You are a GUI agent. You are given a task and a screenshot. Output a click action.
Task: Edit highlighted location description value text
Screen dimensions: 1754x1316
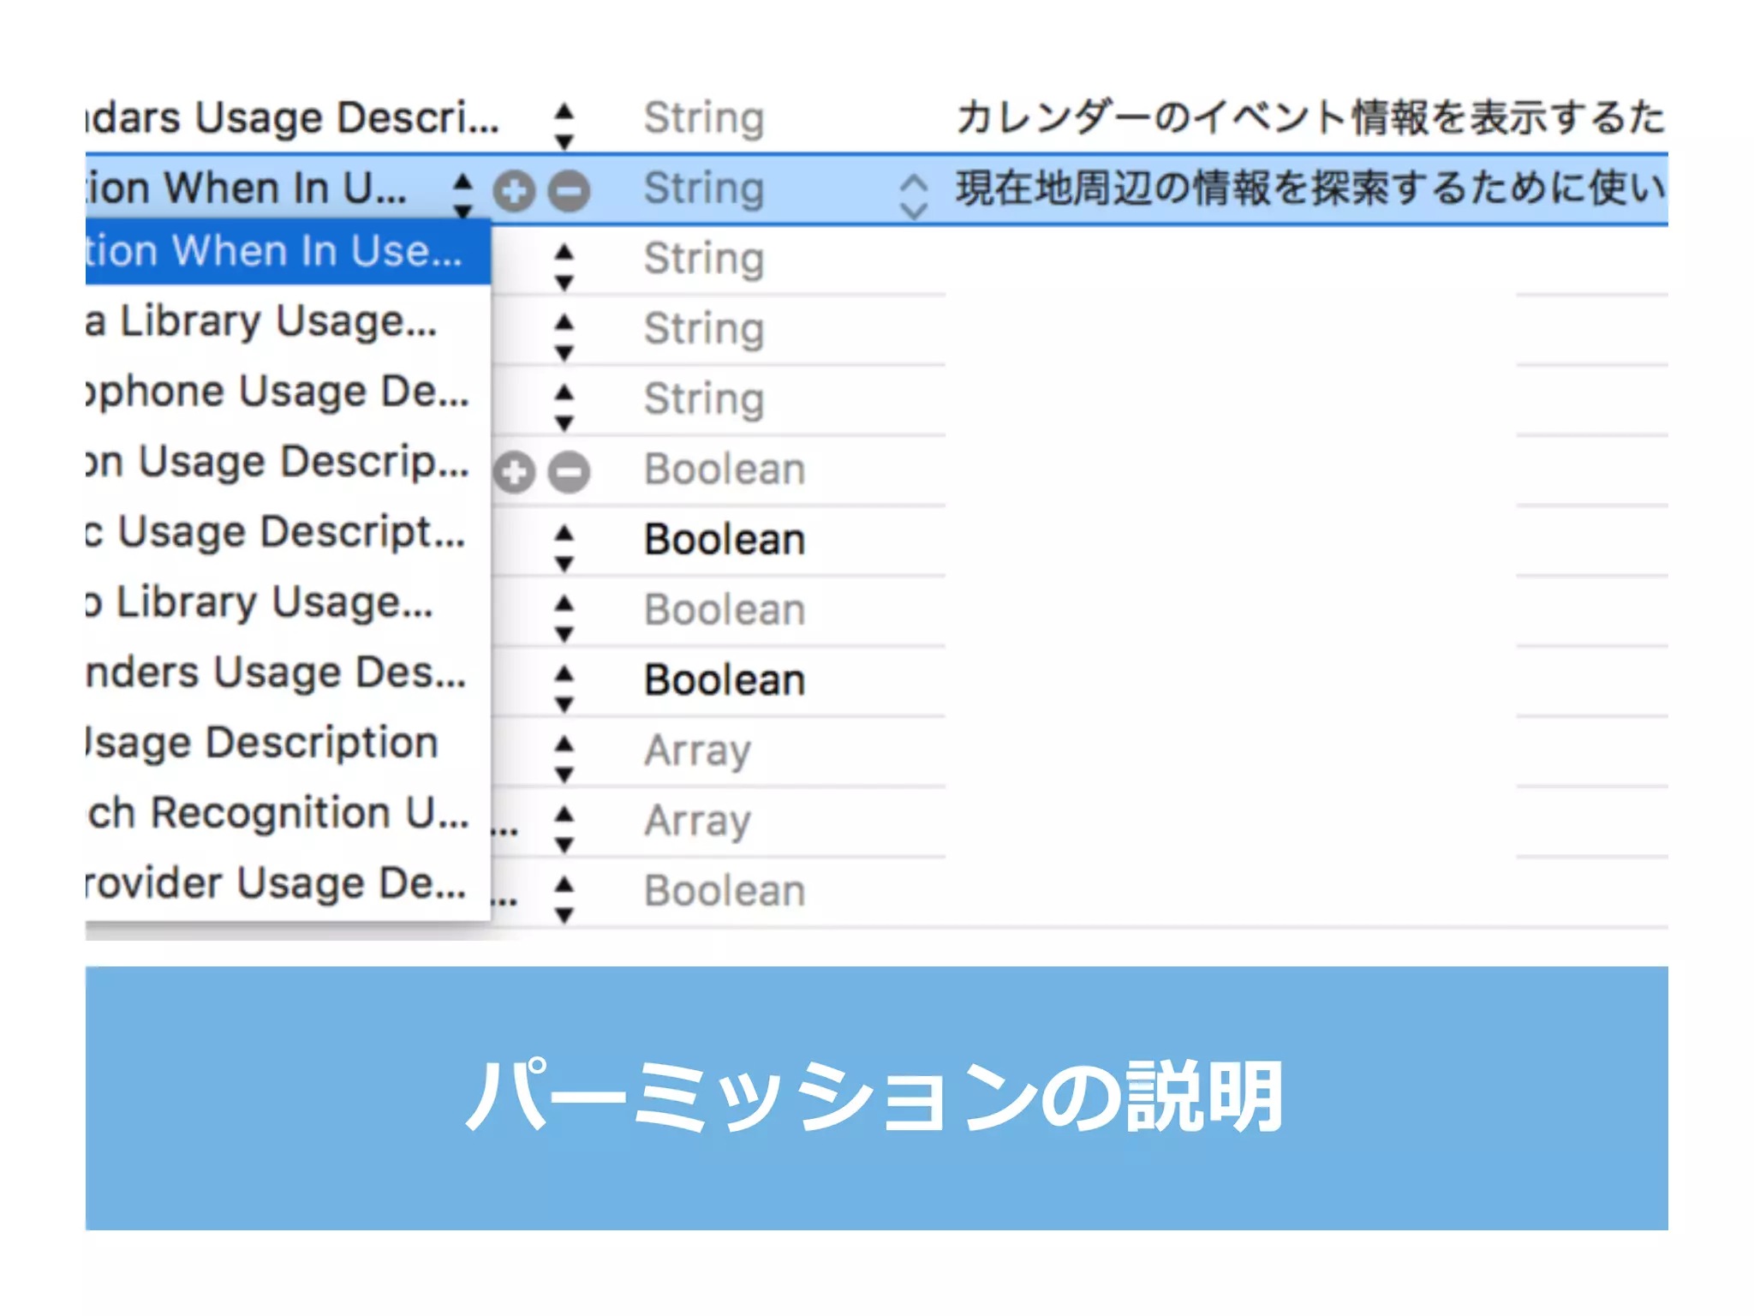(x=1309, y=188)
